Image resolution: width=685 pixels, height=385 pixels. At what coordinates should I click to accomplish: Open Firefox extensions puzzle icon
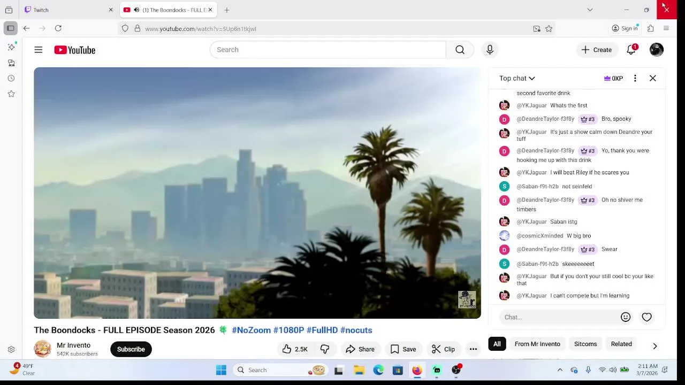[651, 28]
